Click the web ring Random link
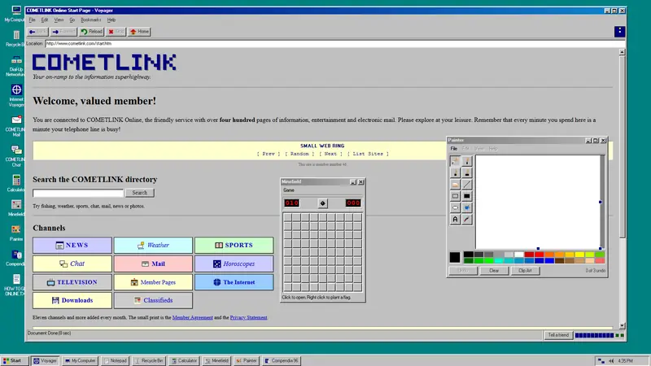The width and height of the screenshot is (651, 366). click(x=299, y=154)
